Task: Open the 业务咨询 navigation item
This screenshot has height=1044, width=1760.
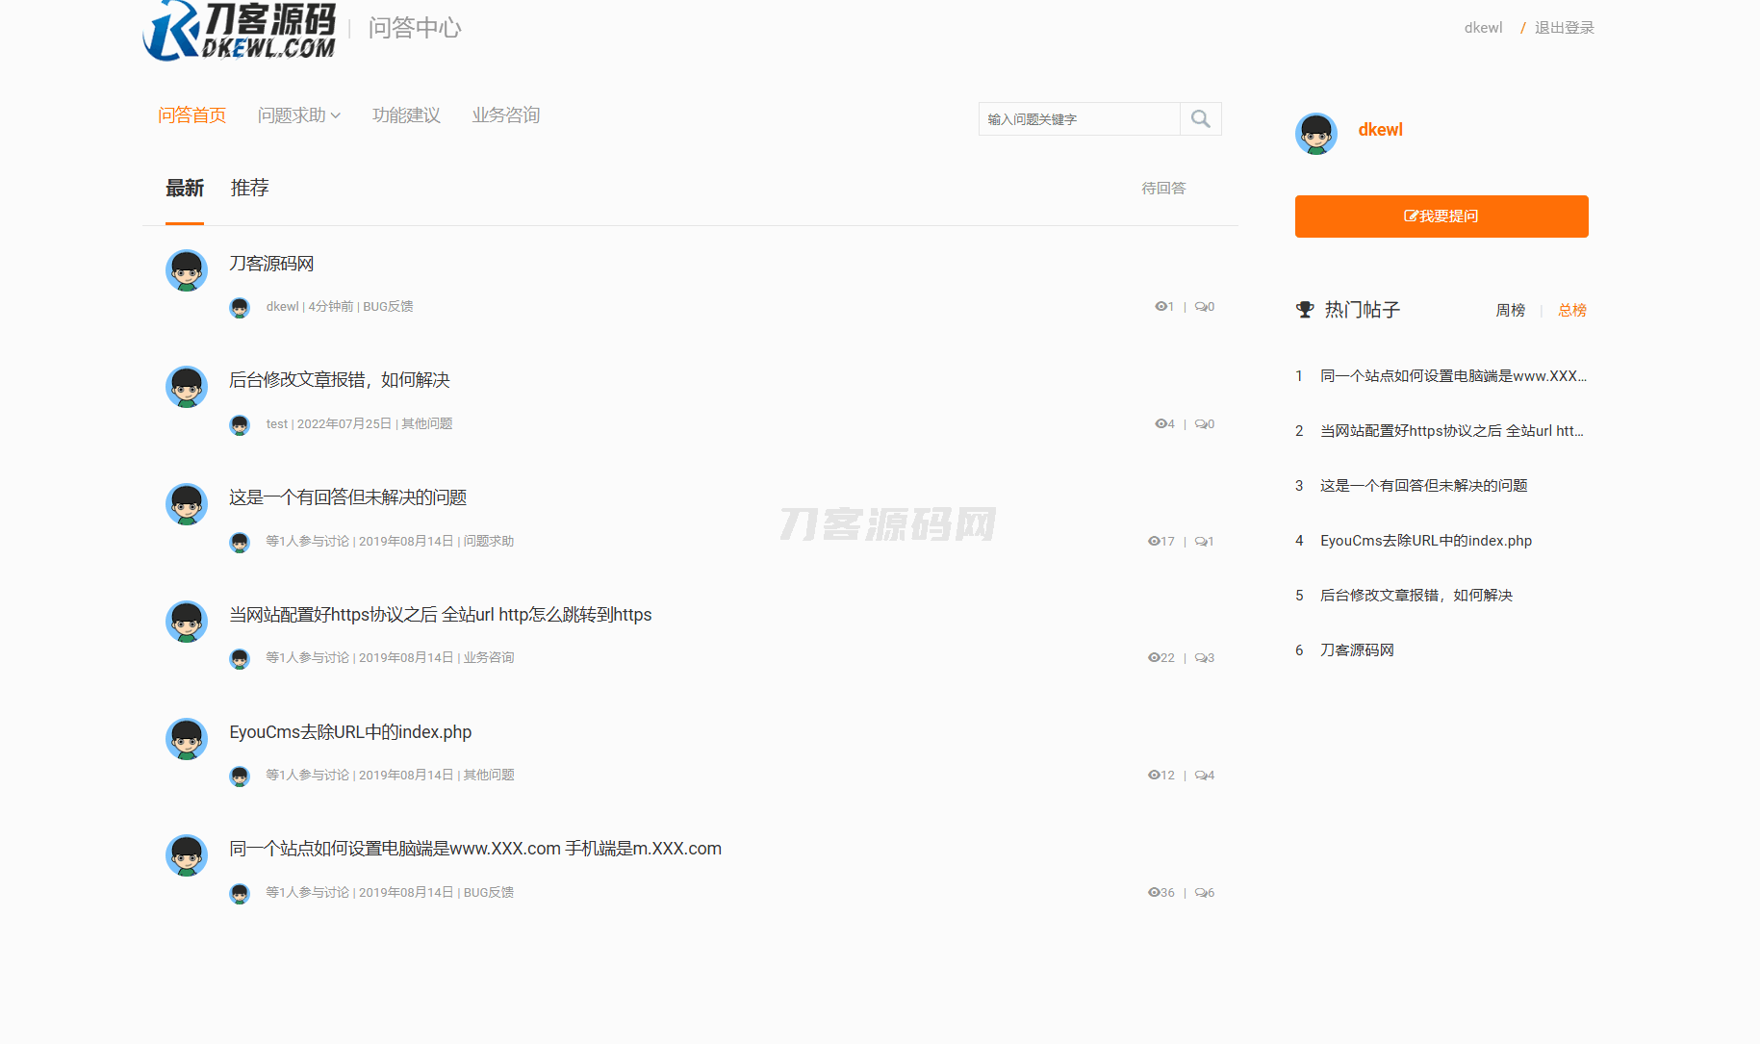Action: click(x=505, y=115)
